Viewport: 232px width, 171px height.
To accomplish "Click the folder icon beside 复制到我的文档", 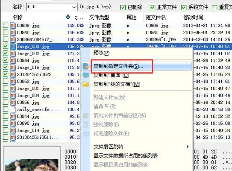I will (86, 84).
